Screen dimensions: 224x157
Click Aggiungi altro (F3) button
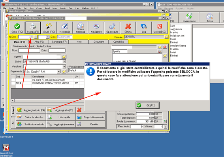click(x=61, y=110)
